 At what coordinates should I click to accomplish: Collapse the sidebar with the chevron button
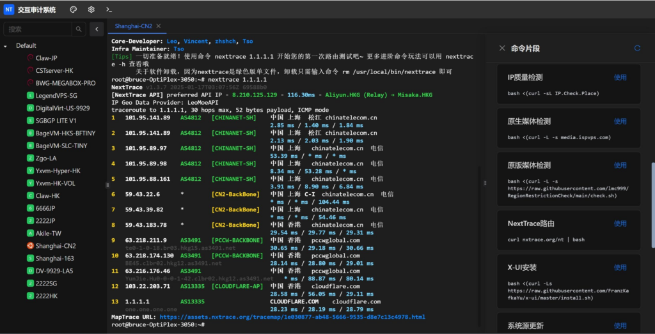click(96, 29)
